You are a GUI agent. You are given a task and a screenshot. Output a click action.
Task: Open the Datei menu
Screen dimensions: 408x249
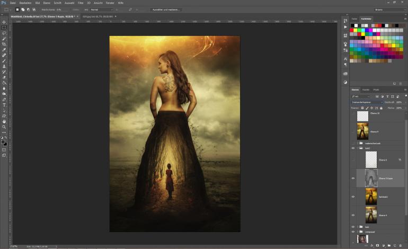13,3
